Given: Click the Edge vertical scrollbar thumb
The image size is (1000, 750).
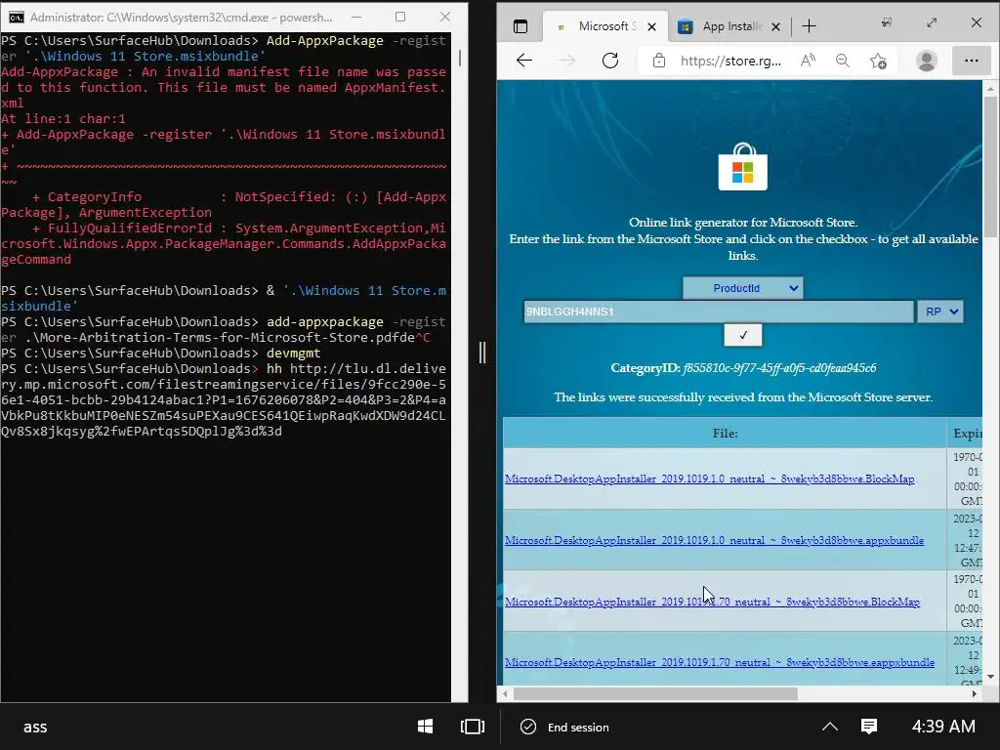Looking at the screenshot, I should point(990,167).
